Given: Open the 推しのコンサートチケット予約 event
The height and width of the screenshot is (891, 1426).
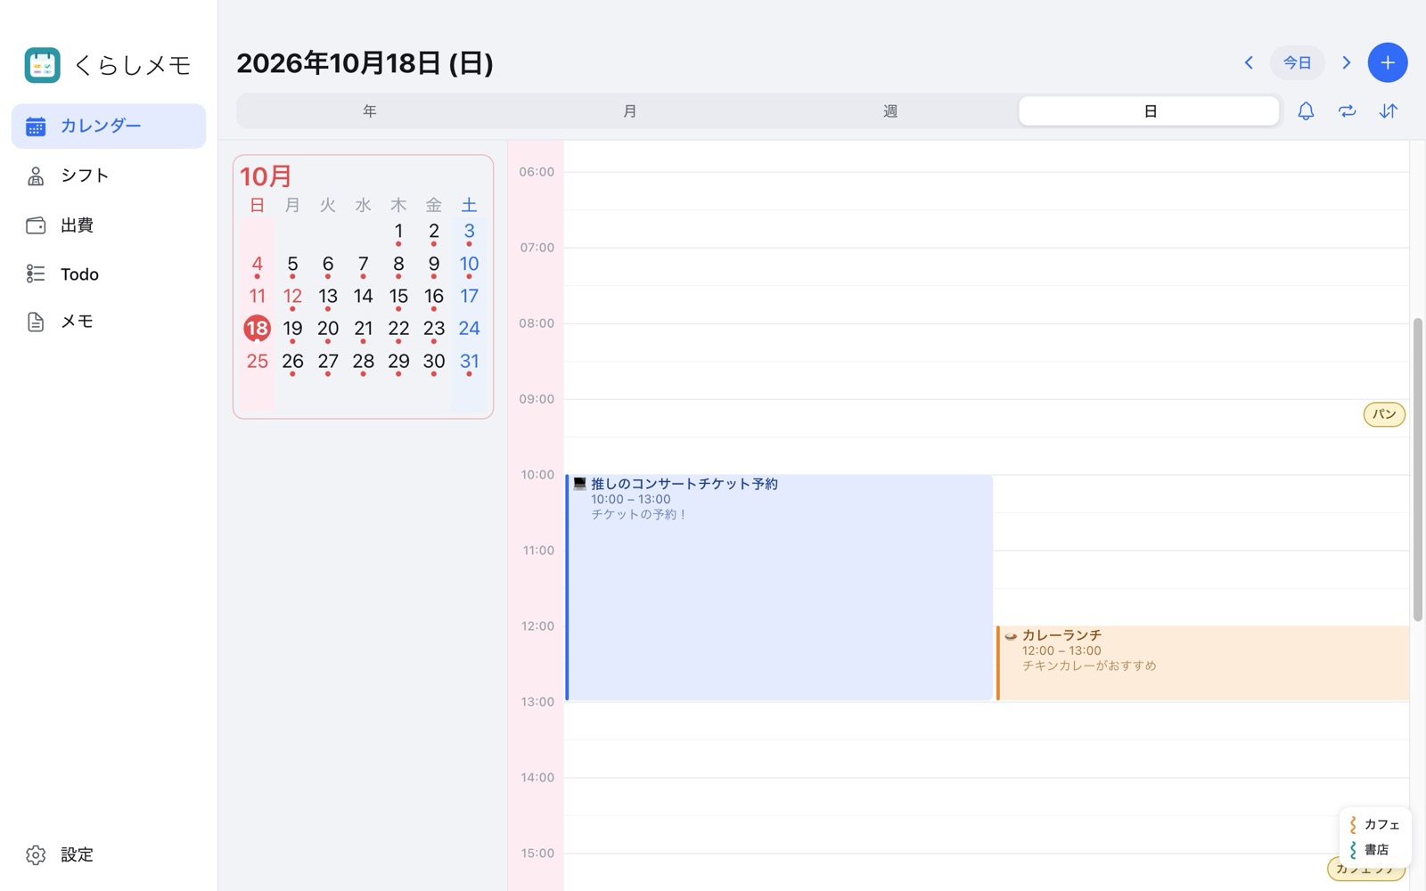Looking at the screenshot, I should click(779, 587).
